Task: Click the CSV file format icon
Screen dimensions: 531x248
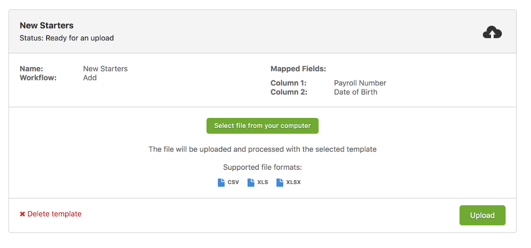Action: pos(221,182)
